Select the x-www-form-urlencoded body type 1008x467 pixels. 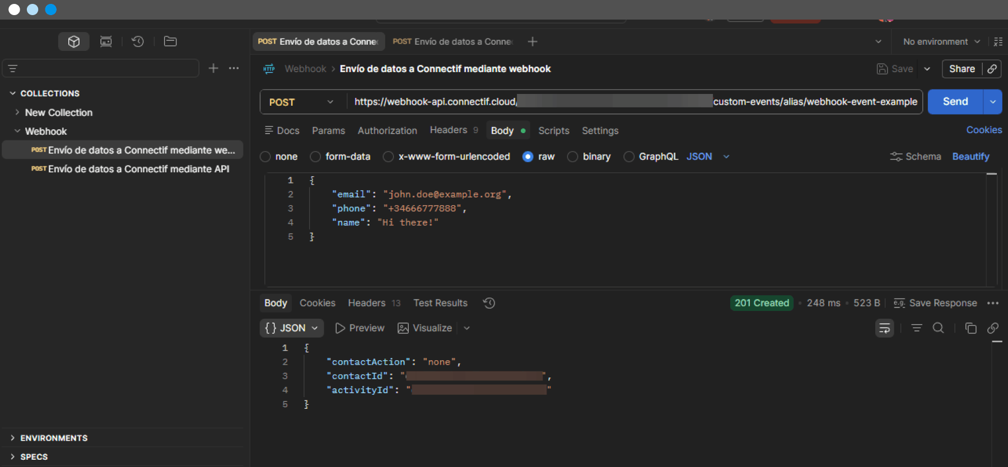[x=446, y=157]
